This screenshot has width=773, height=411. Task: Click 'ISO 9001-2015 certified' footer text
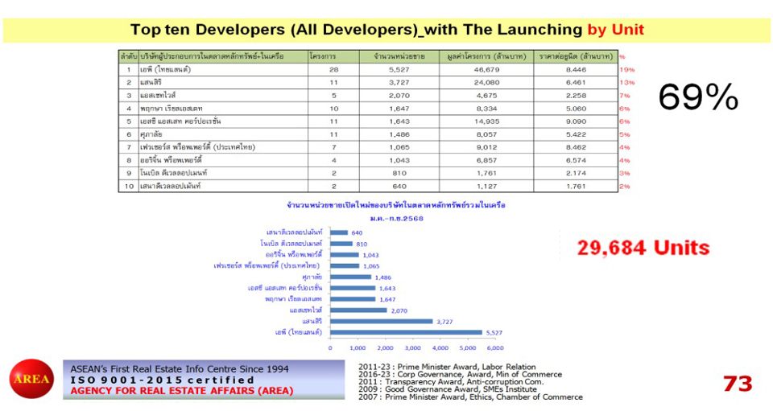coord(163,380)
